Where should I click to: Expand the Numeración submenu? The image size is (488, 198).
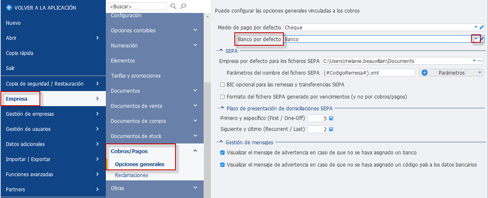[195, 45]
